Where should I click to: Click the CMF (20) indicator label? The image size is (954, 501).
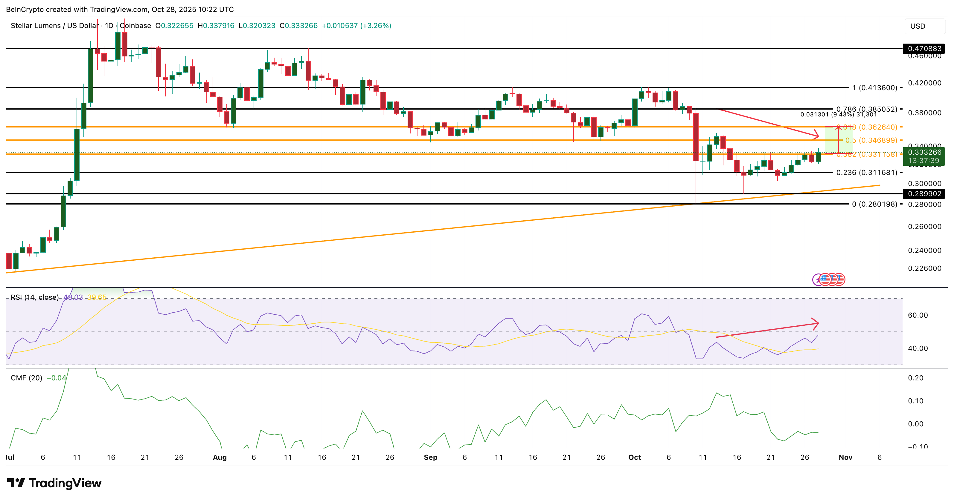coord(27,378)
